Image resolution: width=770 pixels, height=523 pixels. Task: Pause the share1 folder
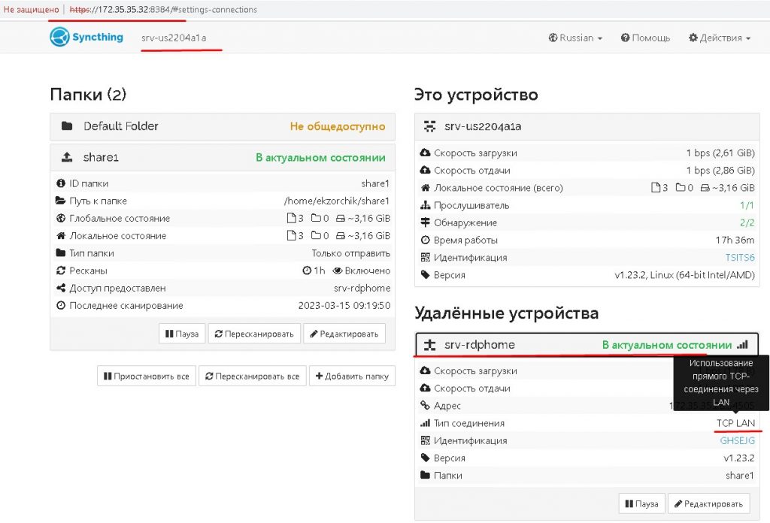[182, 334]
